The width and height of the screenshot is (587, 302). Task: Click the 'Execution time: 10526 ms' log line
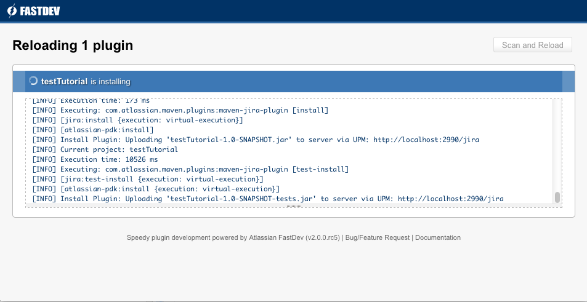coord(95,159)
